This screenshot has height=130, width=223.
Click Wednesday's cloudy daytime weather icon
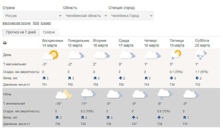point(127,55)
